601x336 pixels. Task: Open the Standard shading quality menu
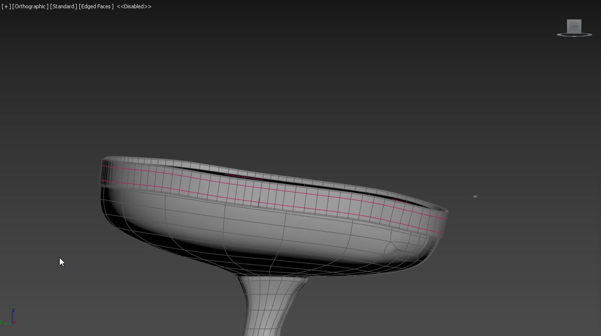pyautogui.click(x=64, y=6)
